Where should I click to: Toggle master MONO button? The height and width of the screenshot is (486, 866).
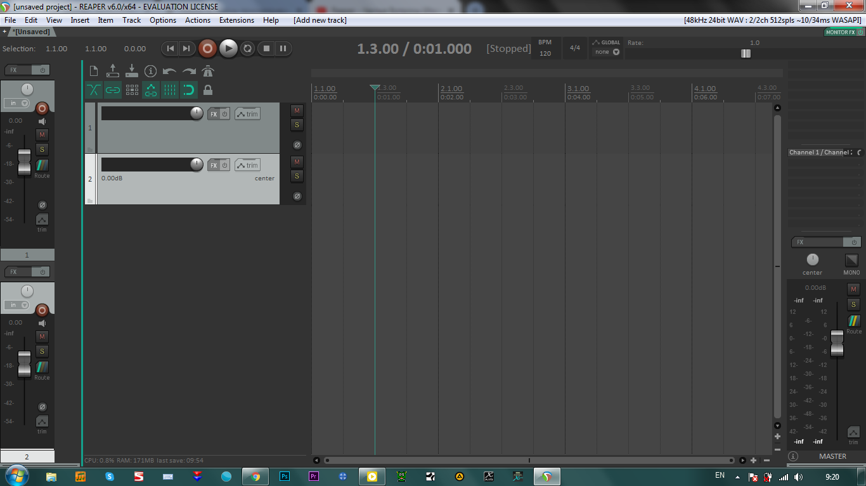(x=851, y=260)
